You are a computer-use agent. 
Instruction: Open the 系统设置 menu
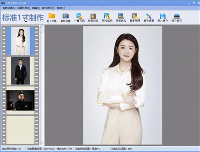(9, 7)
